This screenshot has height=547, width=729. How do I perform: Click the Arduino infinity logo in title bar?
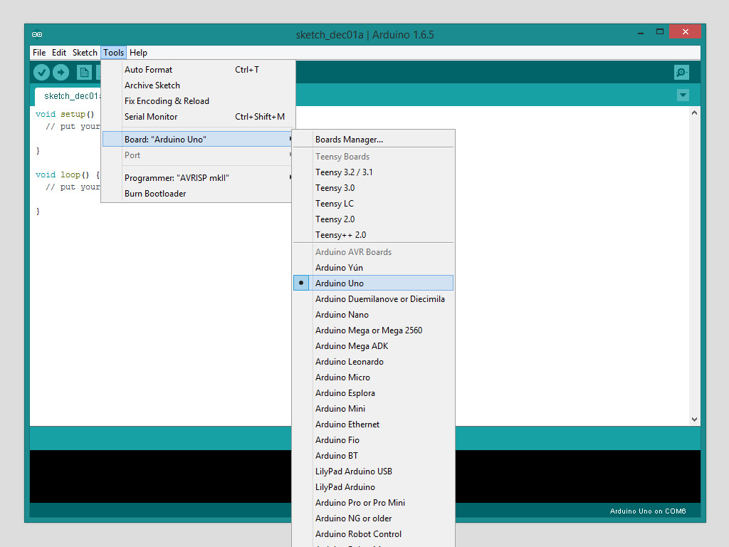[x=37, y=34]
